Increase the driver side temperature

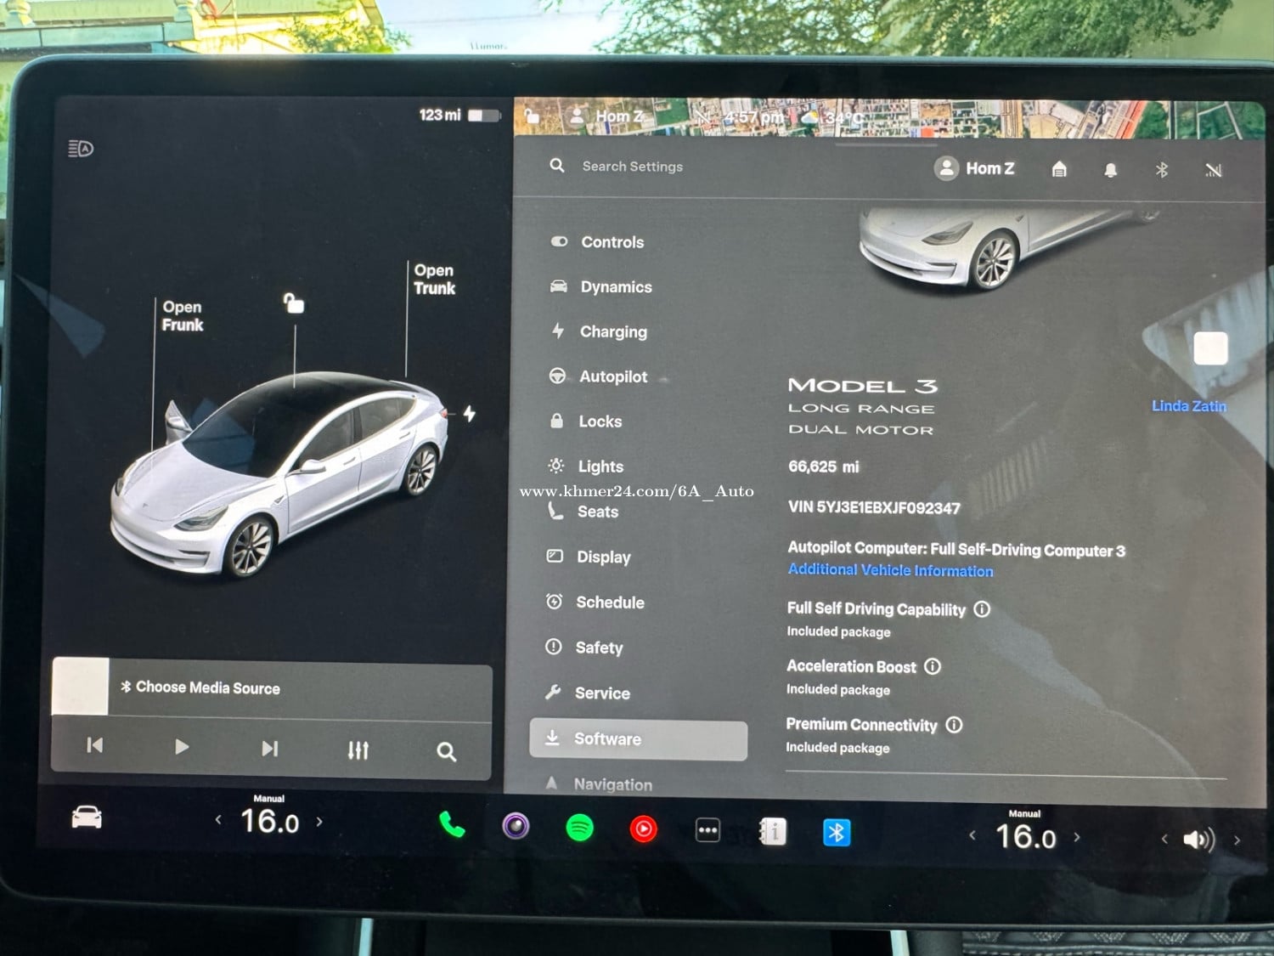[319, 822]
